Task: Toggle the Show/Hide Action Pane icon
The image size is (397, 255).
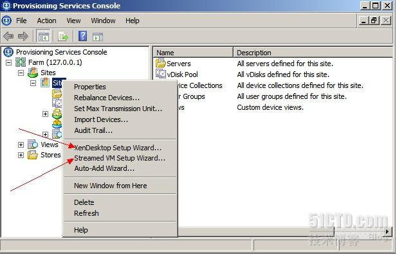Action: tap(98, 37)
